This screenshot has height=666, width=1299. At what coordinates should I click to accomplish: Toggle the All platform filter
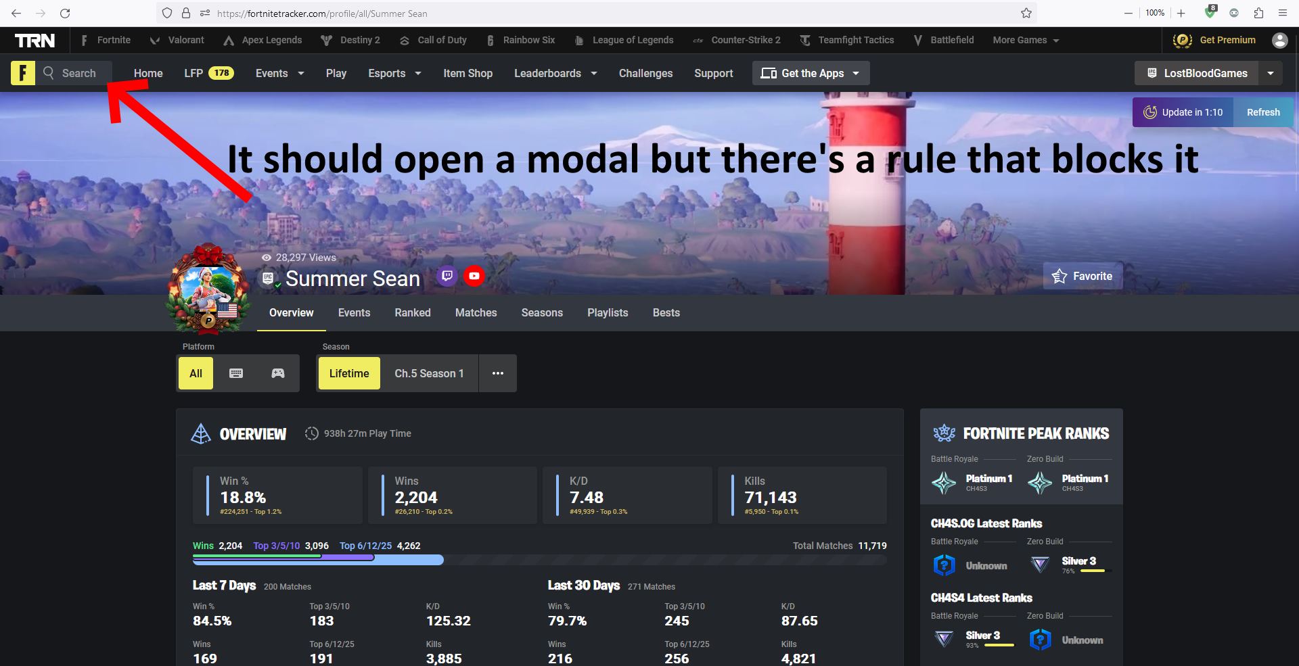pyautogui.click(x=195, y=373)
